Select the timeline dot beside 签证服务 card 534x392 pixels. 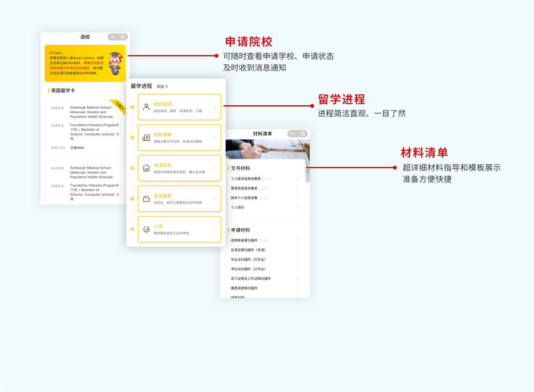pos(132,199)
